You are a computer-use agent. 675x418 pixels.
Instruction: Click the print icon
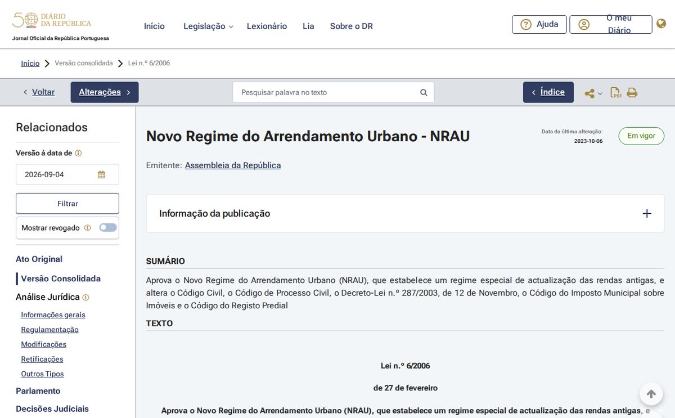(632, 93)
